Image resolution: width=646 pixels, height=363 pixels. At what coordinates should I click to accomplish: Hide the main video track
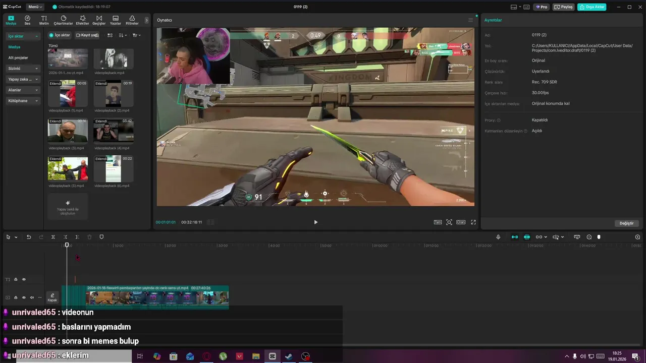[24, 297]
